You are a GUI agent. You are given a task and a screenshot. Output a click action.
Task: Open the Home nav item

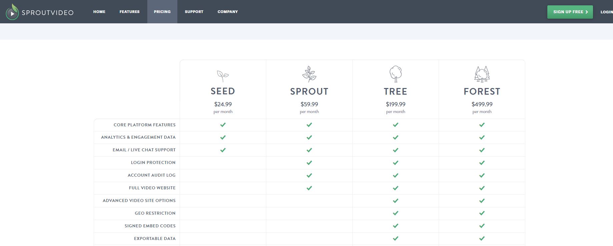coord(99,12)
